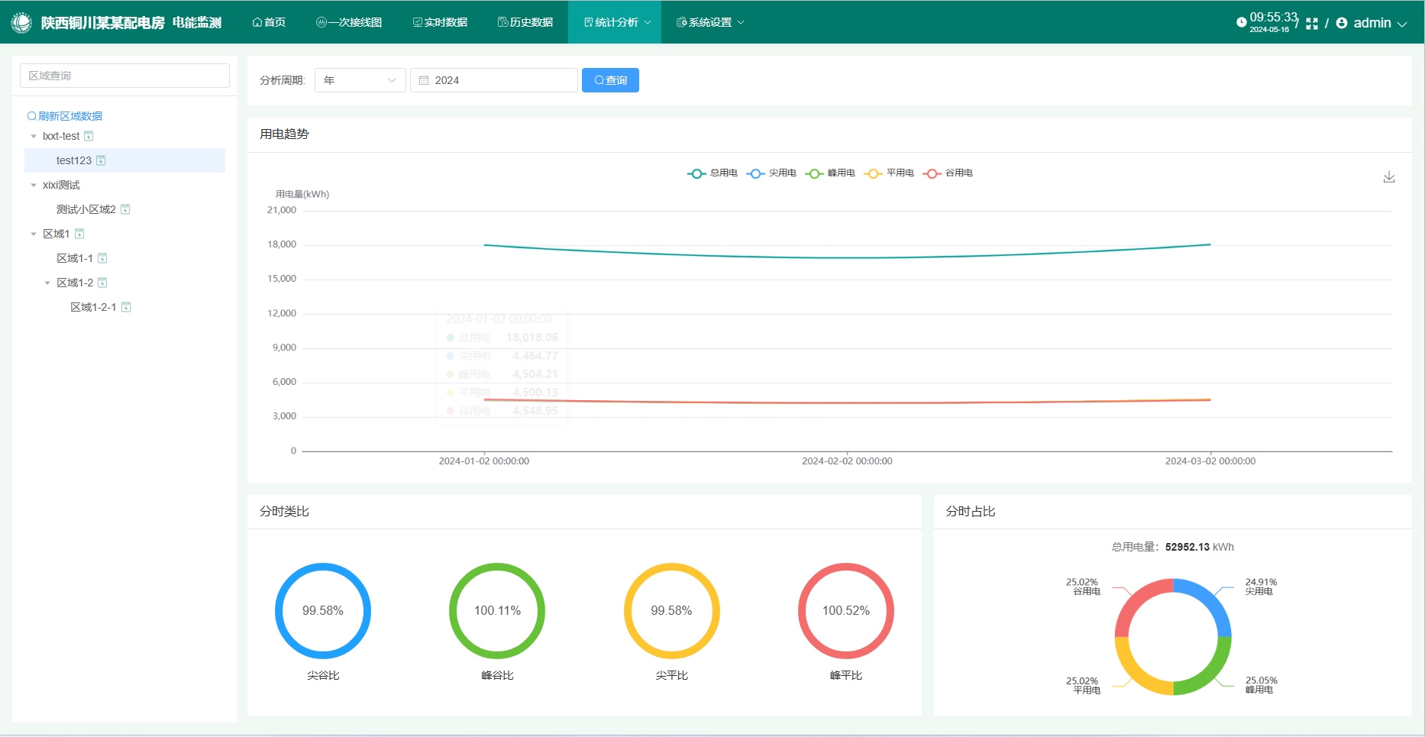The width and height of the screenshot is (1425, 737).
Task: Click the 刷新区域数据 link
Action: tap(65, 116)
